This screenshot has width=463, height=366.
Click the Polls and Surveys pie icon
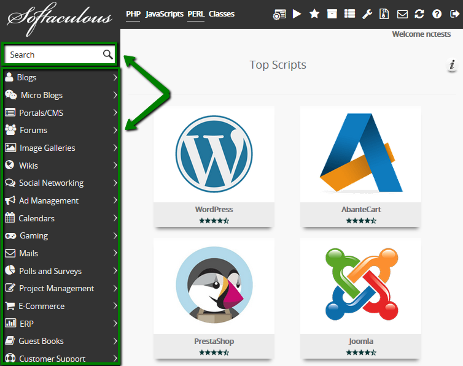(10, 270)
